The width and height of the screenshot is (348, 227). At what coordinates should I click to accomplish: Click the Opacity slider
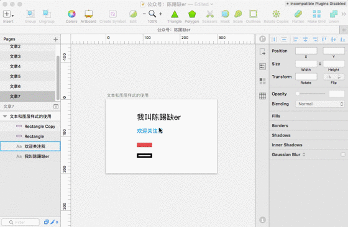(x=310, y=94)
